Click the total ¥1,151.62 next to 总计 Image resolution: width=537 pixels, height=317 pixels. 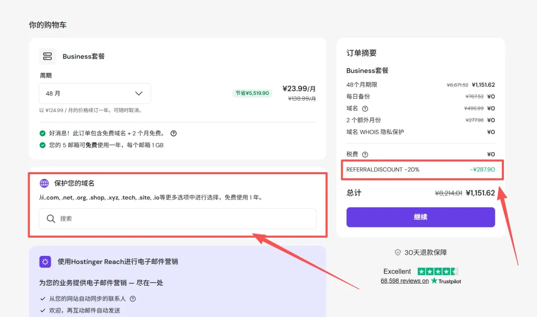point(480,193)
